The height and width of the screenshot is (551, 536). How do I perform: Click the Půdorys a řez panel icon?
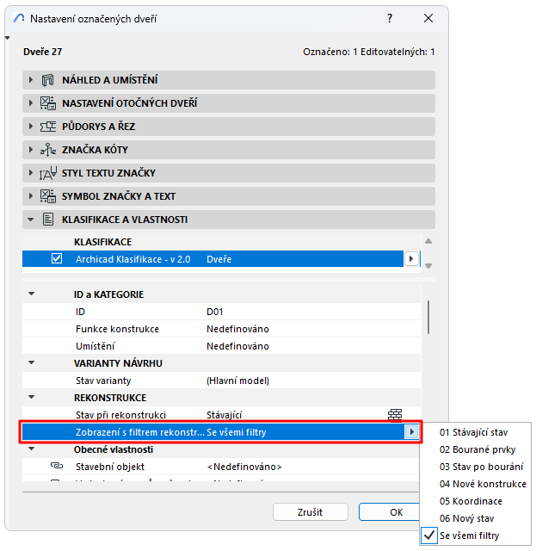coord(48,127)
